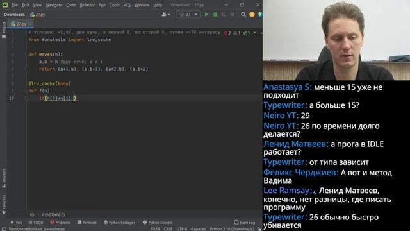410x231 pixels.
Task: Open the VCS menu
Action: (x=127, y=5)
